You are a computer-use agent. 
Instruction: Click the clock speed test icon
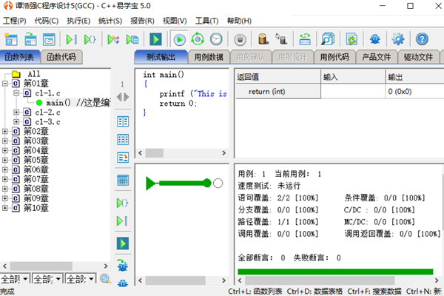click(x=216, y=39)
